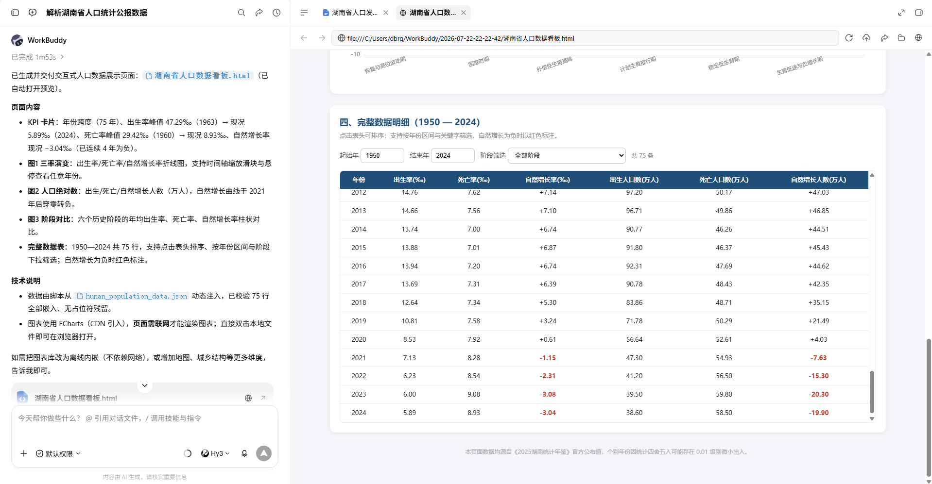Click the red -20.30 natural growth cell

coord(819,394)
